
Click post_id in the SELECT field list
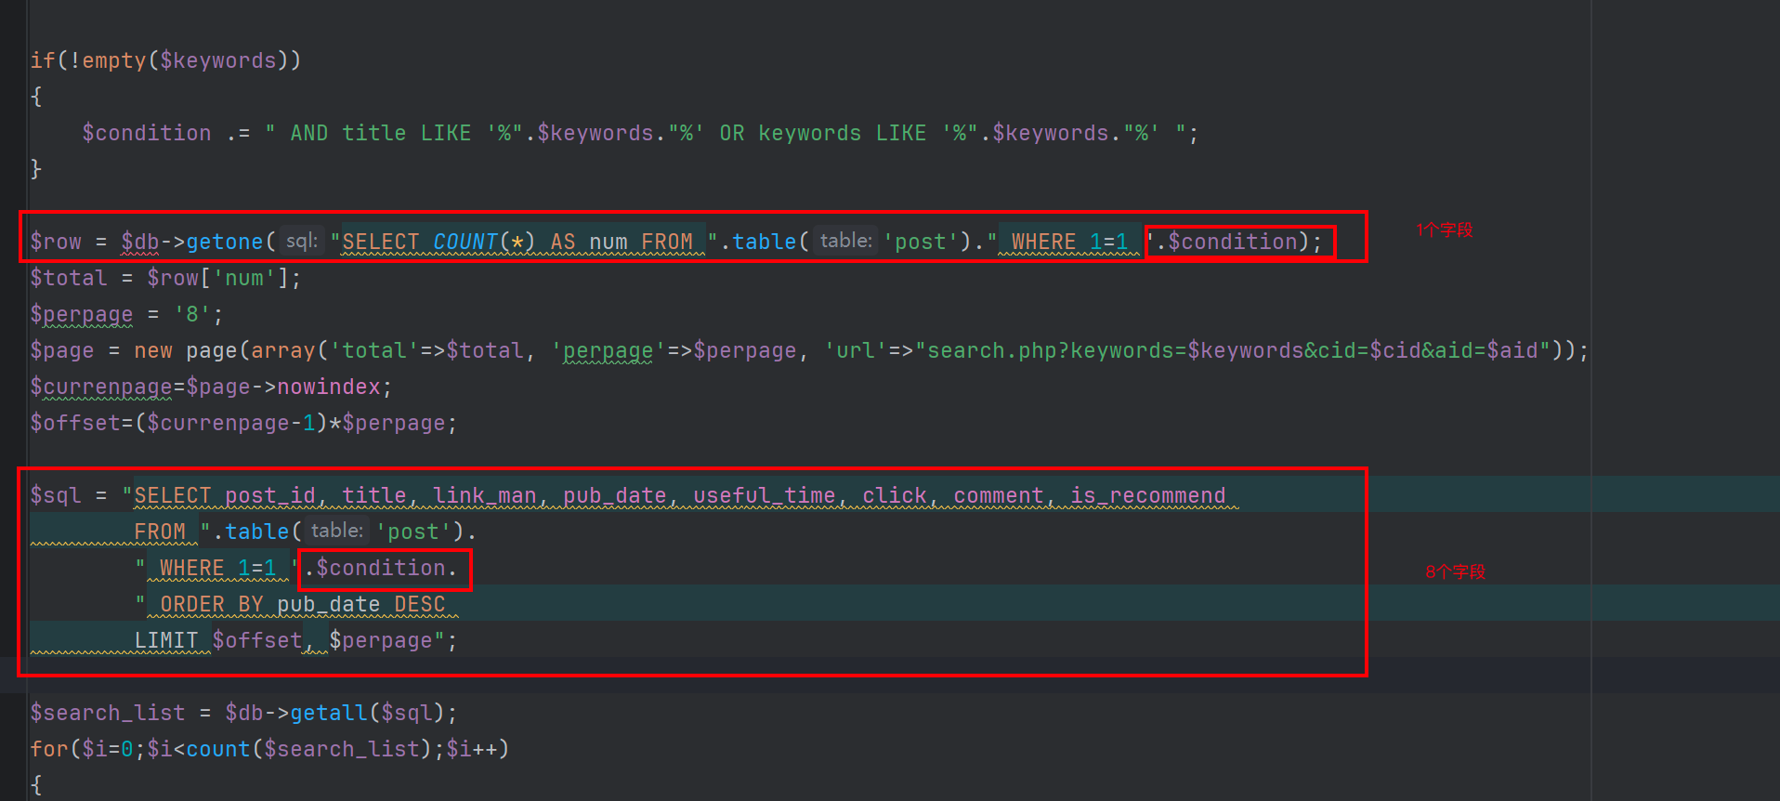click(x=270, y=495)
